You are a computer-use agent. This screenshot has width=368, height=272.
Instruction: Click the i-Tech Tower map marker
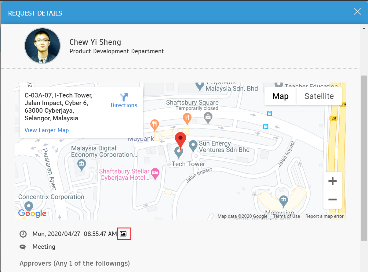point(178,153)
